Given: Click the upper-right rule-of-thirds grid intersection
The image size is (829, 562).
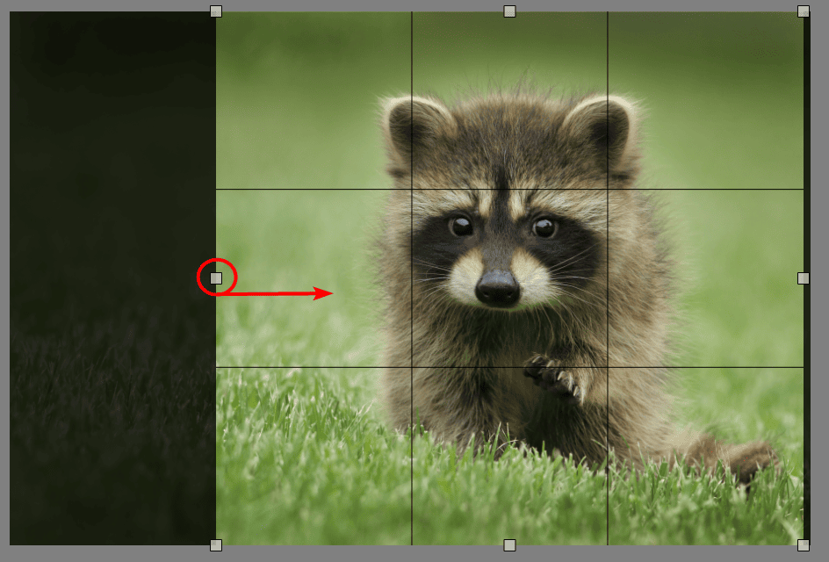Looking at the screenshot, I should 608,189.
